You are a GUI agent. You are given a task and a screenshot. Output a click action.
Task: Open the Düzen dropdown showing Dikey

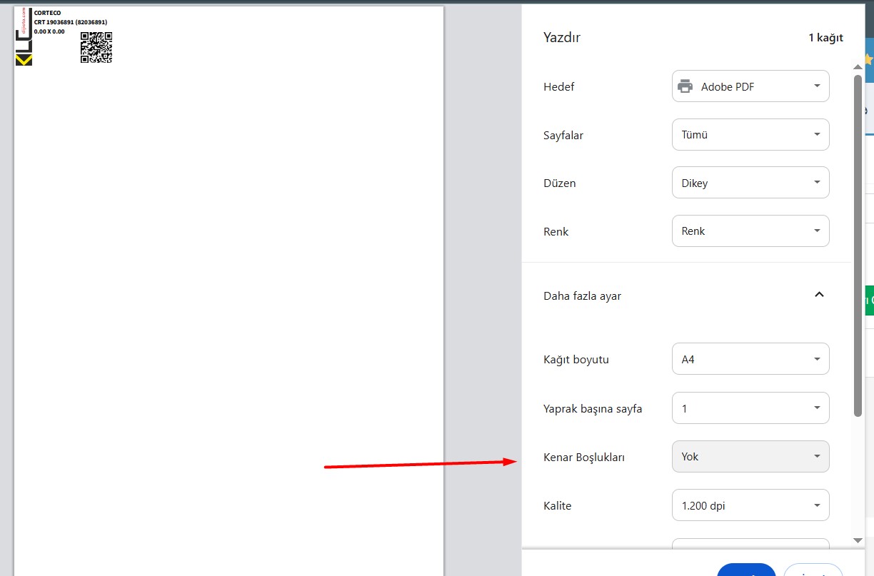[x=750, y=183]
